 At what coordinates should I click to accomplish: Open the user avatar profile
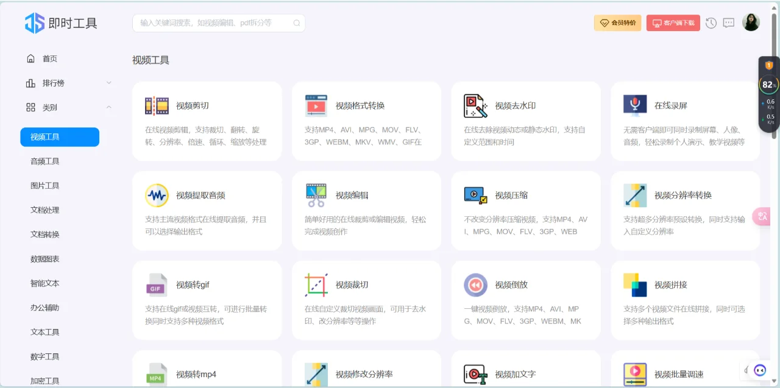tap(751, 23)
